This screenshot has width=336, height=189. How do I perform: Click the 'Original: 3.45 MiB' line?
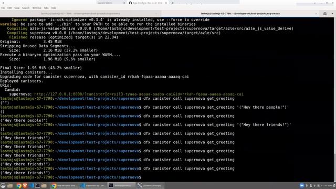31,41
